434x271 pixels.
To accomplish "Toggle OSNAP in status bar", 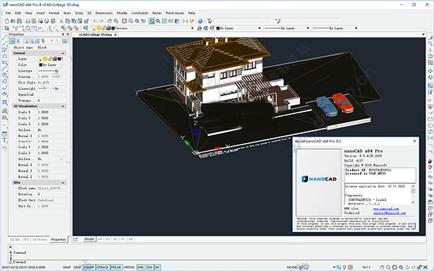I will pos(88,267).
